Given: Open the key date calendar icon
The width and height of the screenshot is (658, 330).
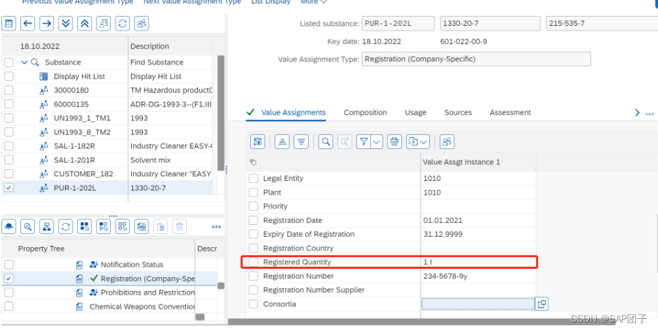Looking at the screenshot, I should [x=9, y=24].
